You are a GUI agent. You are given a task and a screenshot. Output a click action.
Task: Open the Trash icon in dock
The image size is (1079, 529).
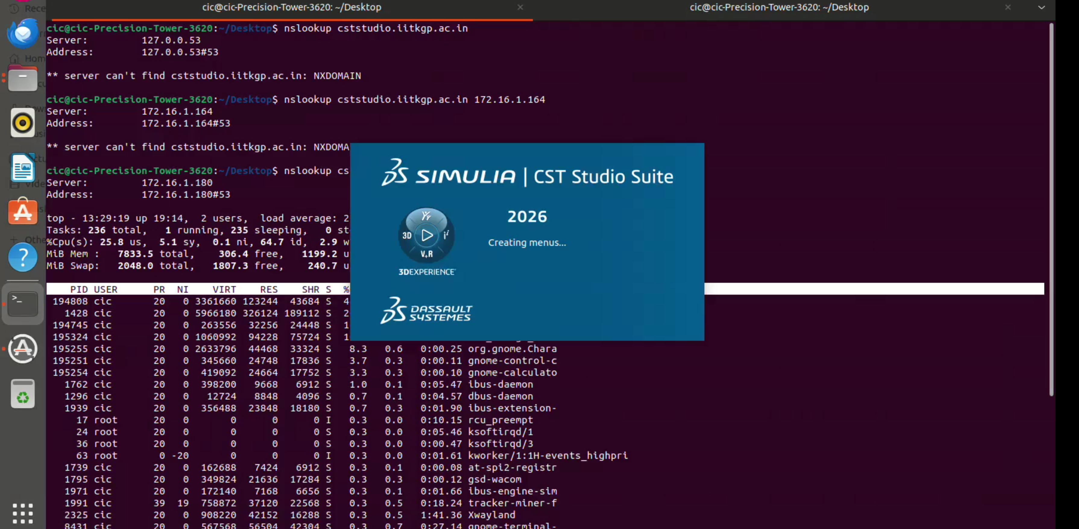23,394
